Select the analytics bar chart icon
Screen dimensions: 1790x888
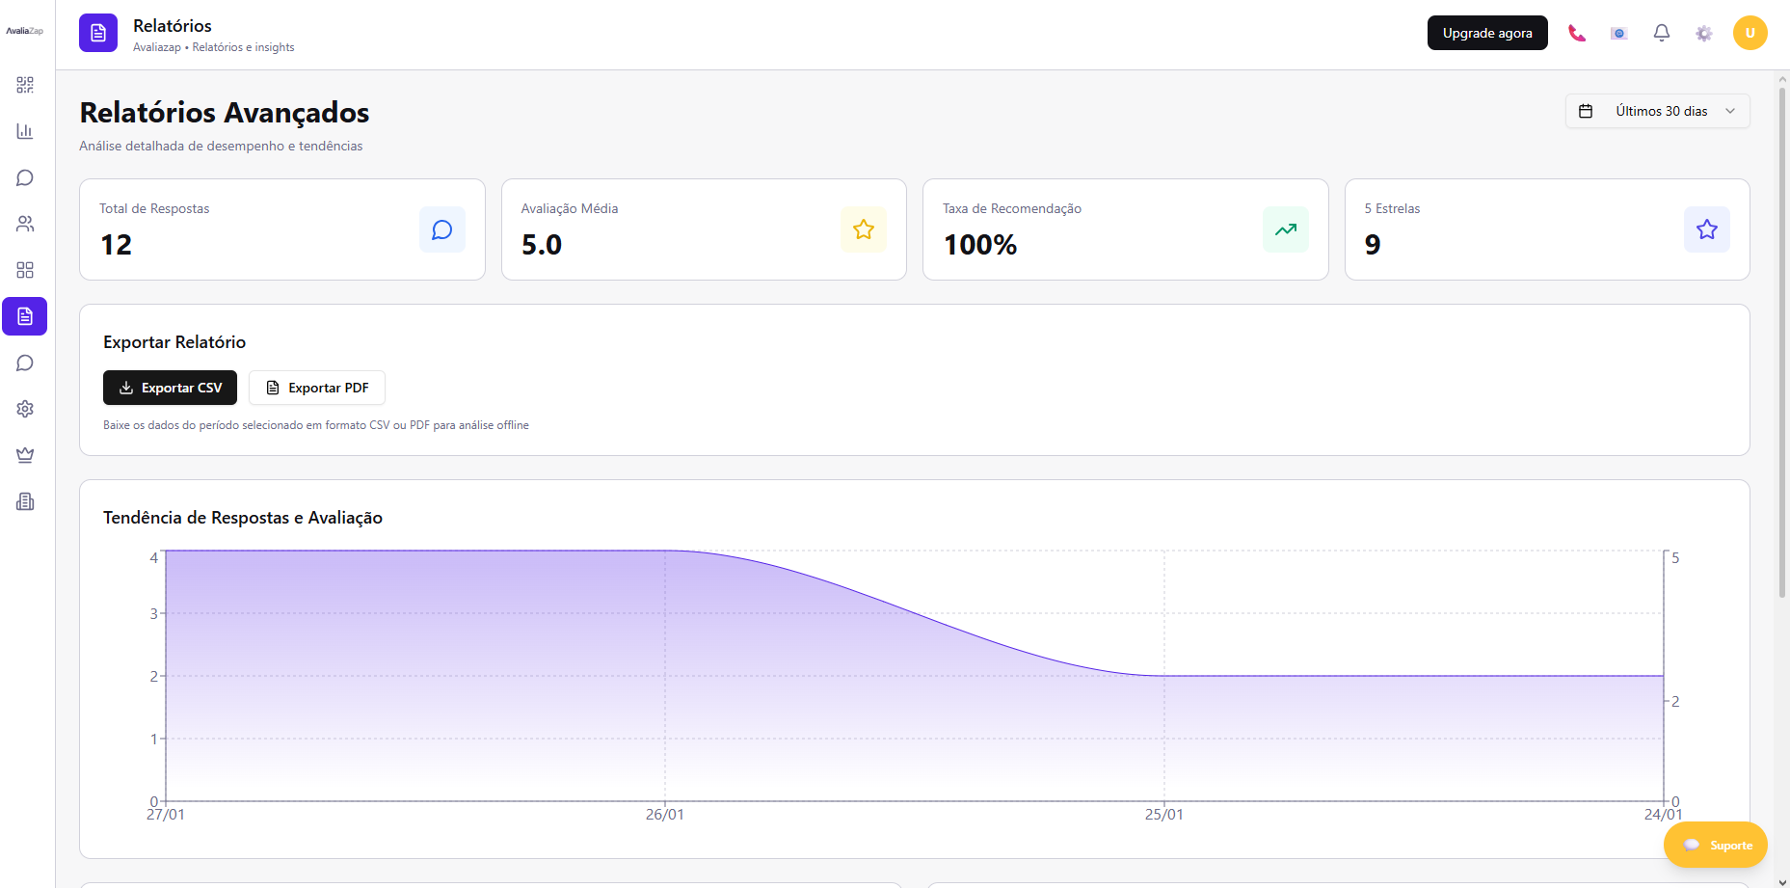24,130
